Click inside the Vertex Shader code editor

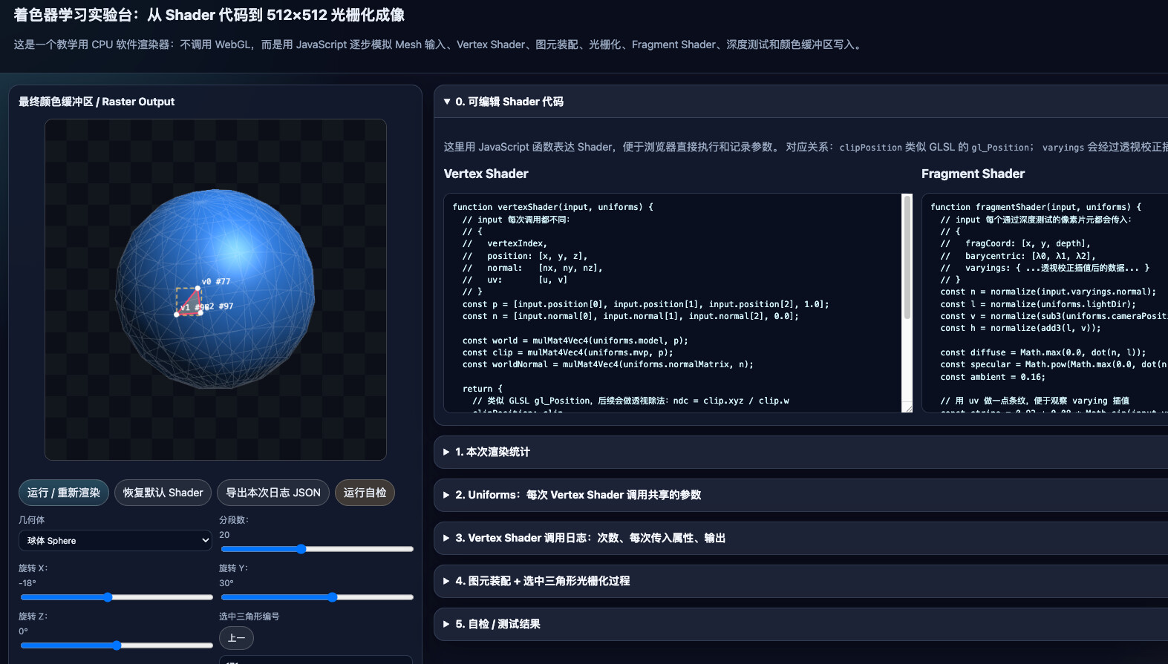click(x=673, y=303)
